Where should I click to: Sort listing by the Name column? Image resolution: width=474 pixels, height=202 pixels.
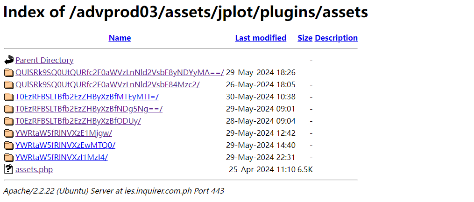[x=120, y=38]
